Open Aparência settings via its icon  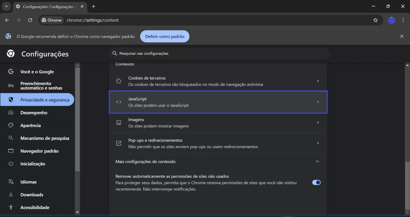(x=11, y=125)
